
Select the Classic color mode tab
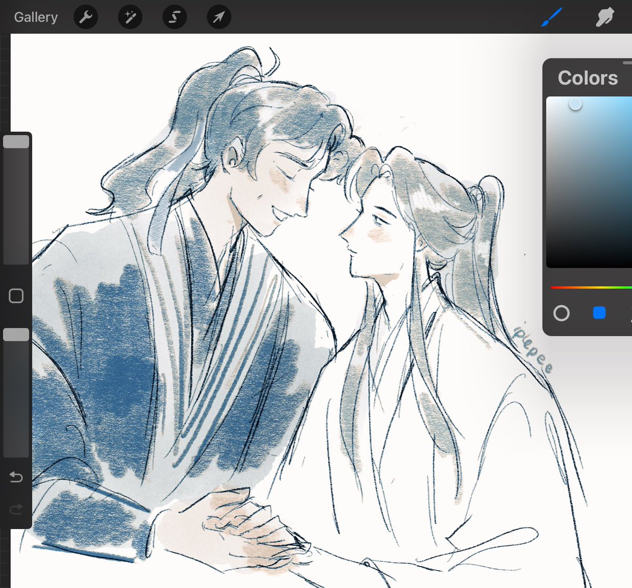coord(599,313)
